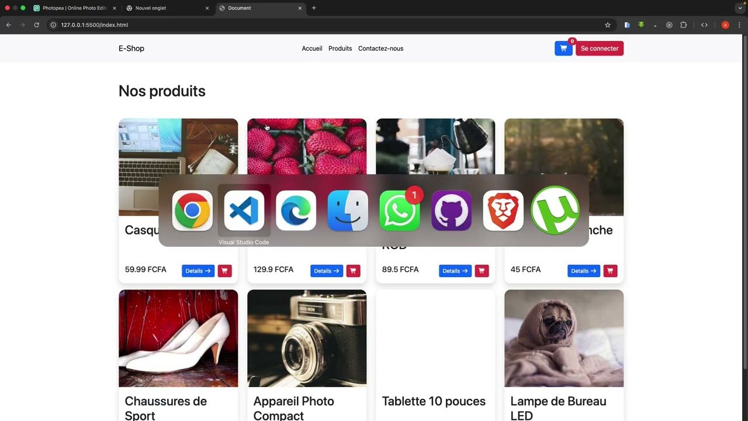748x421 pixels.
Task: Click the "Nos produits" heading
Action: coord(162,91)
